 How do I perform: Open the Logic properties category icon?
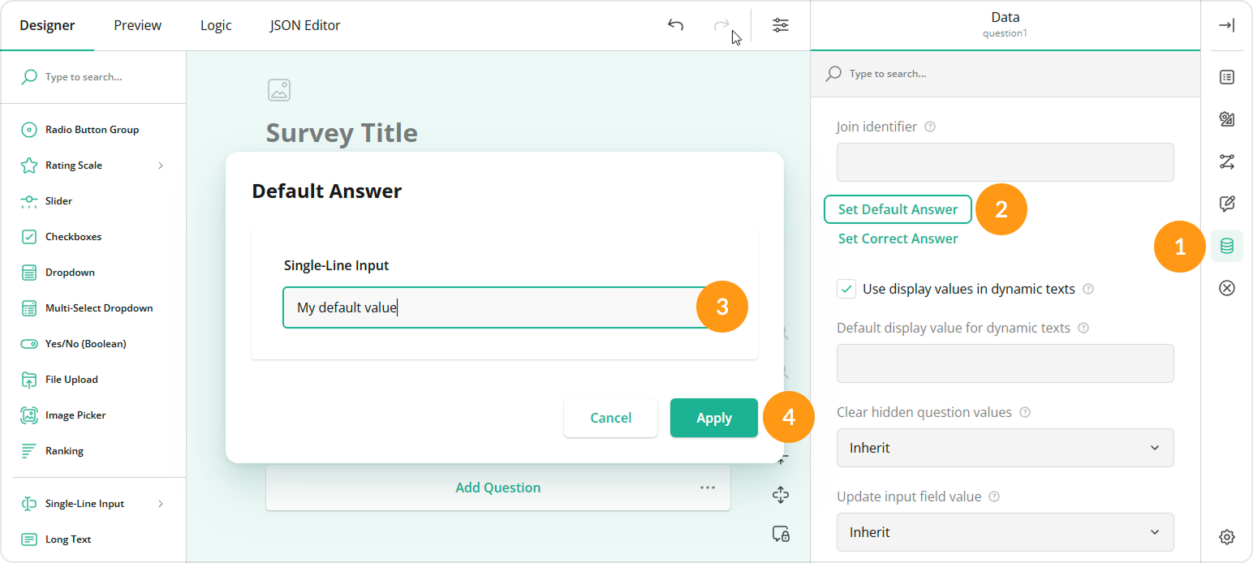[1226, 162]
